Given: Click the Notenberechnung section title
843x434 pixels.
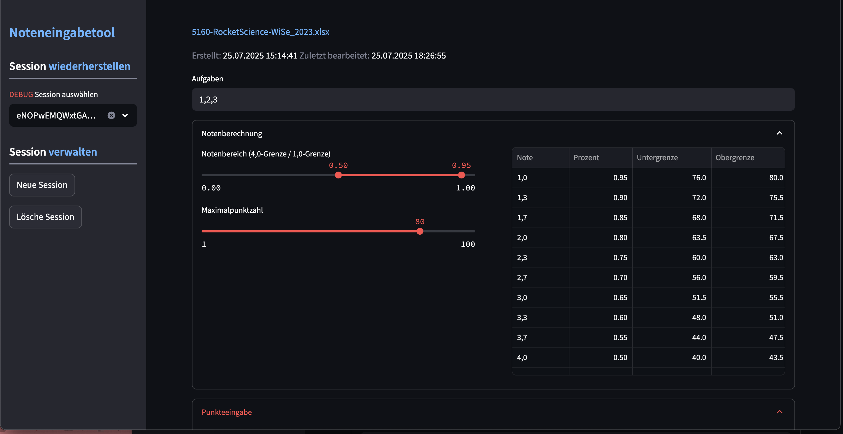Looking at the screenshot, I should point(232,134).
